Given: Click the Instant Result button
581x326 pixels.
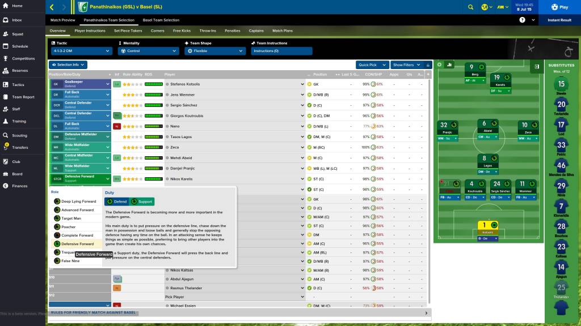Looking at the screenshot, I should pos(559,19).
